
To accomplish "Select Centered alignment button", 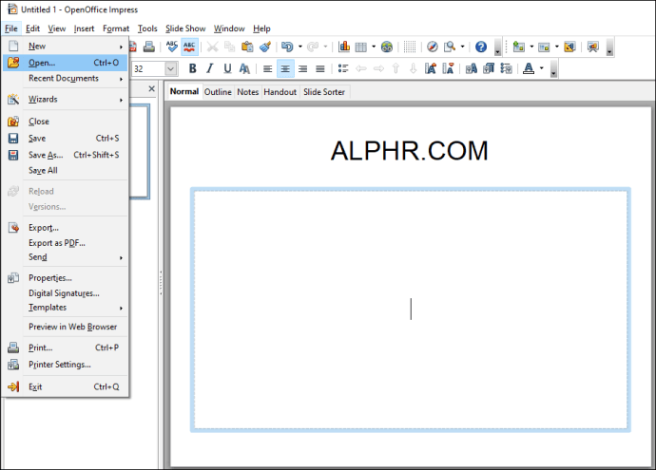I will click(x=285, y=68).
